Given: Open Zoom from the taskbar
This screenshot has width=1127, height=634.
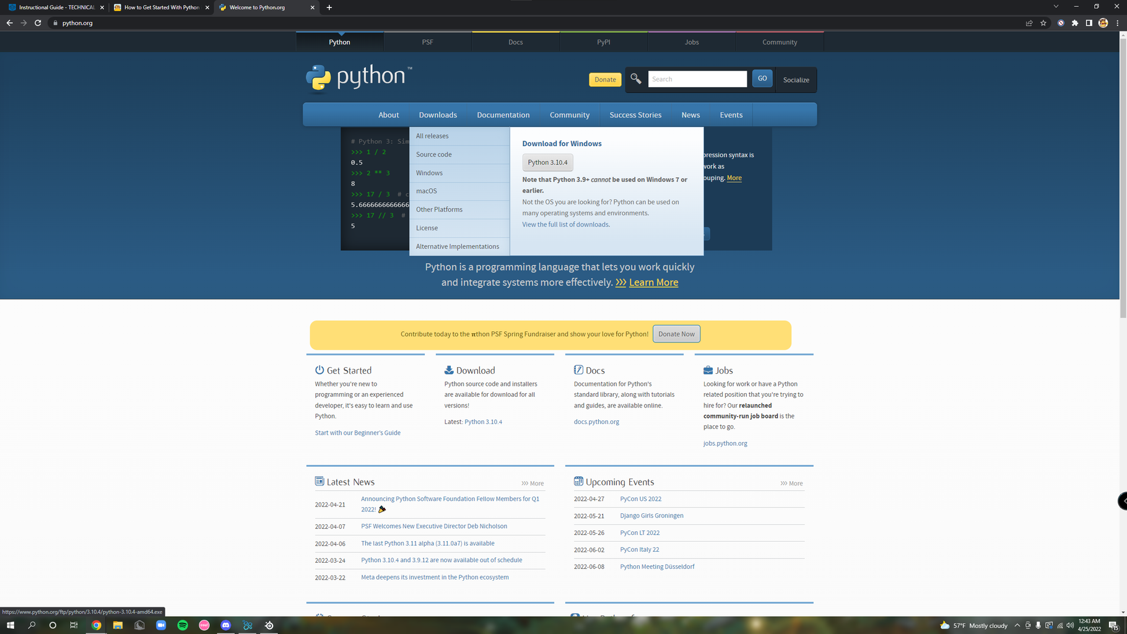Looking at the screenshot, I should click(161, 625).
